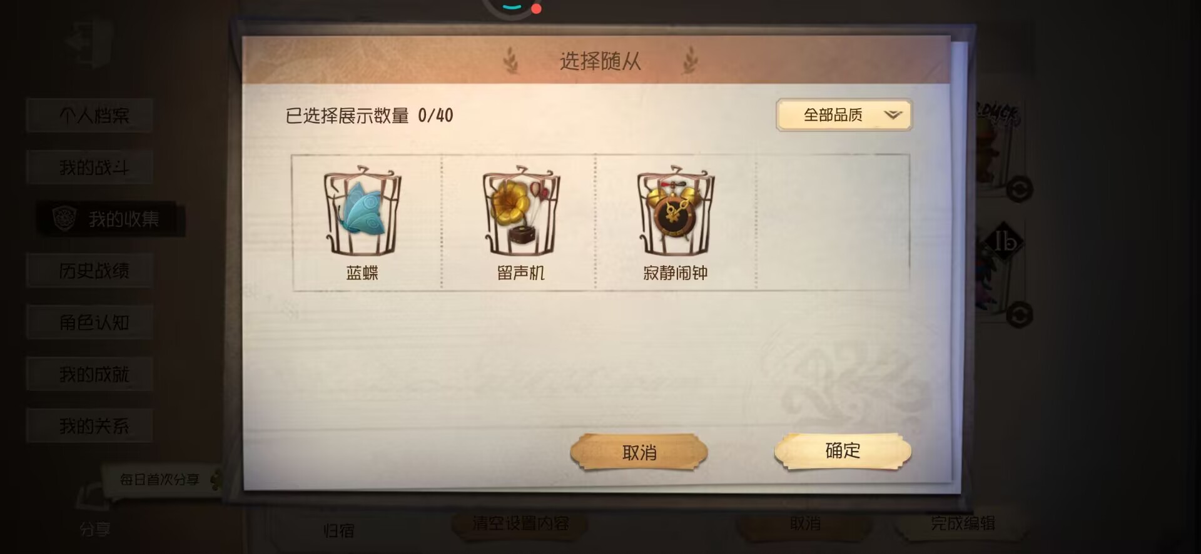Click the lower refresh icon on the right edge
This screenshot has height=554, width=1201.
pyautogui.click(x=1019, y=315)
